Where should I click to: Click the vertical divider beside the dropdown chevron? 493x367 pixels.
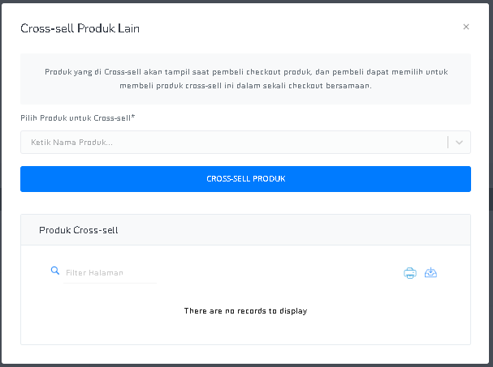[448, 143]
